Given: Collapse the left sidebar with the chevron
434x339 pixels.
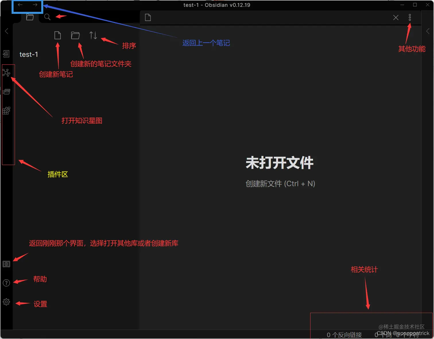Looking at the screenshot, I should pyautogui.click(x=6, y=31).
